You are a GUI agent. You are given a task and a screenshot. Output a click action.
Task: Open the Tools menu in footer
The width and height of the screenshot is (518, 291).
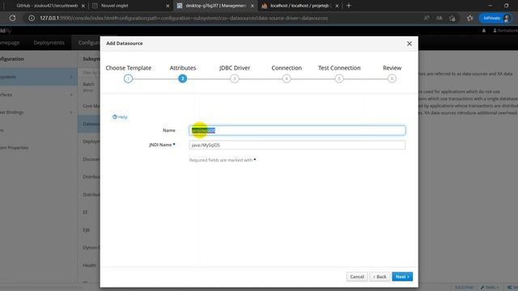click(x=490, y=288)
